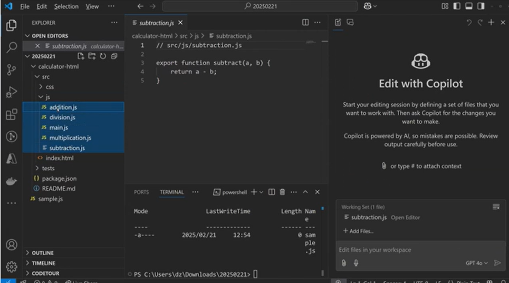
Task: Collapse the Open Editors section
Action: click(27, 36)
